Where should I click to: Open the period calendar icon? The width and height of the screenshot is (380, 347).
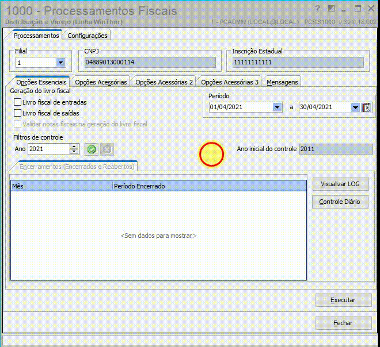pos(366,107)
